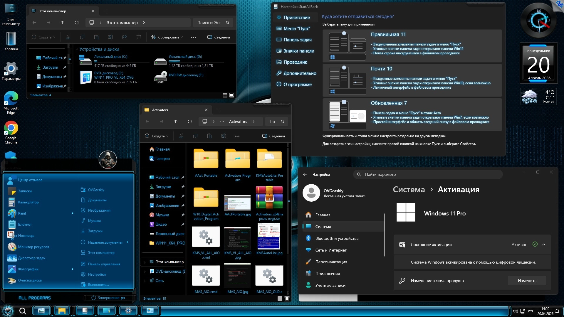
Task: Click the refresh icon in Activators window
Action: coord(190,122)
